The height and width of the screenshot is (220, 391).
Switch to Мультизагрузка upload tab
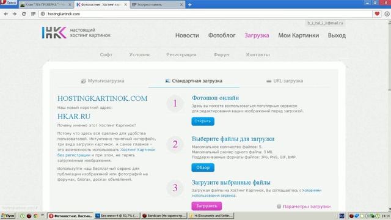pyautogui.click(x=103, y=81)
